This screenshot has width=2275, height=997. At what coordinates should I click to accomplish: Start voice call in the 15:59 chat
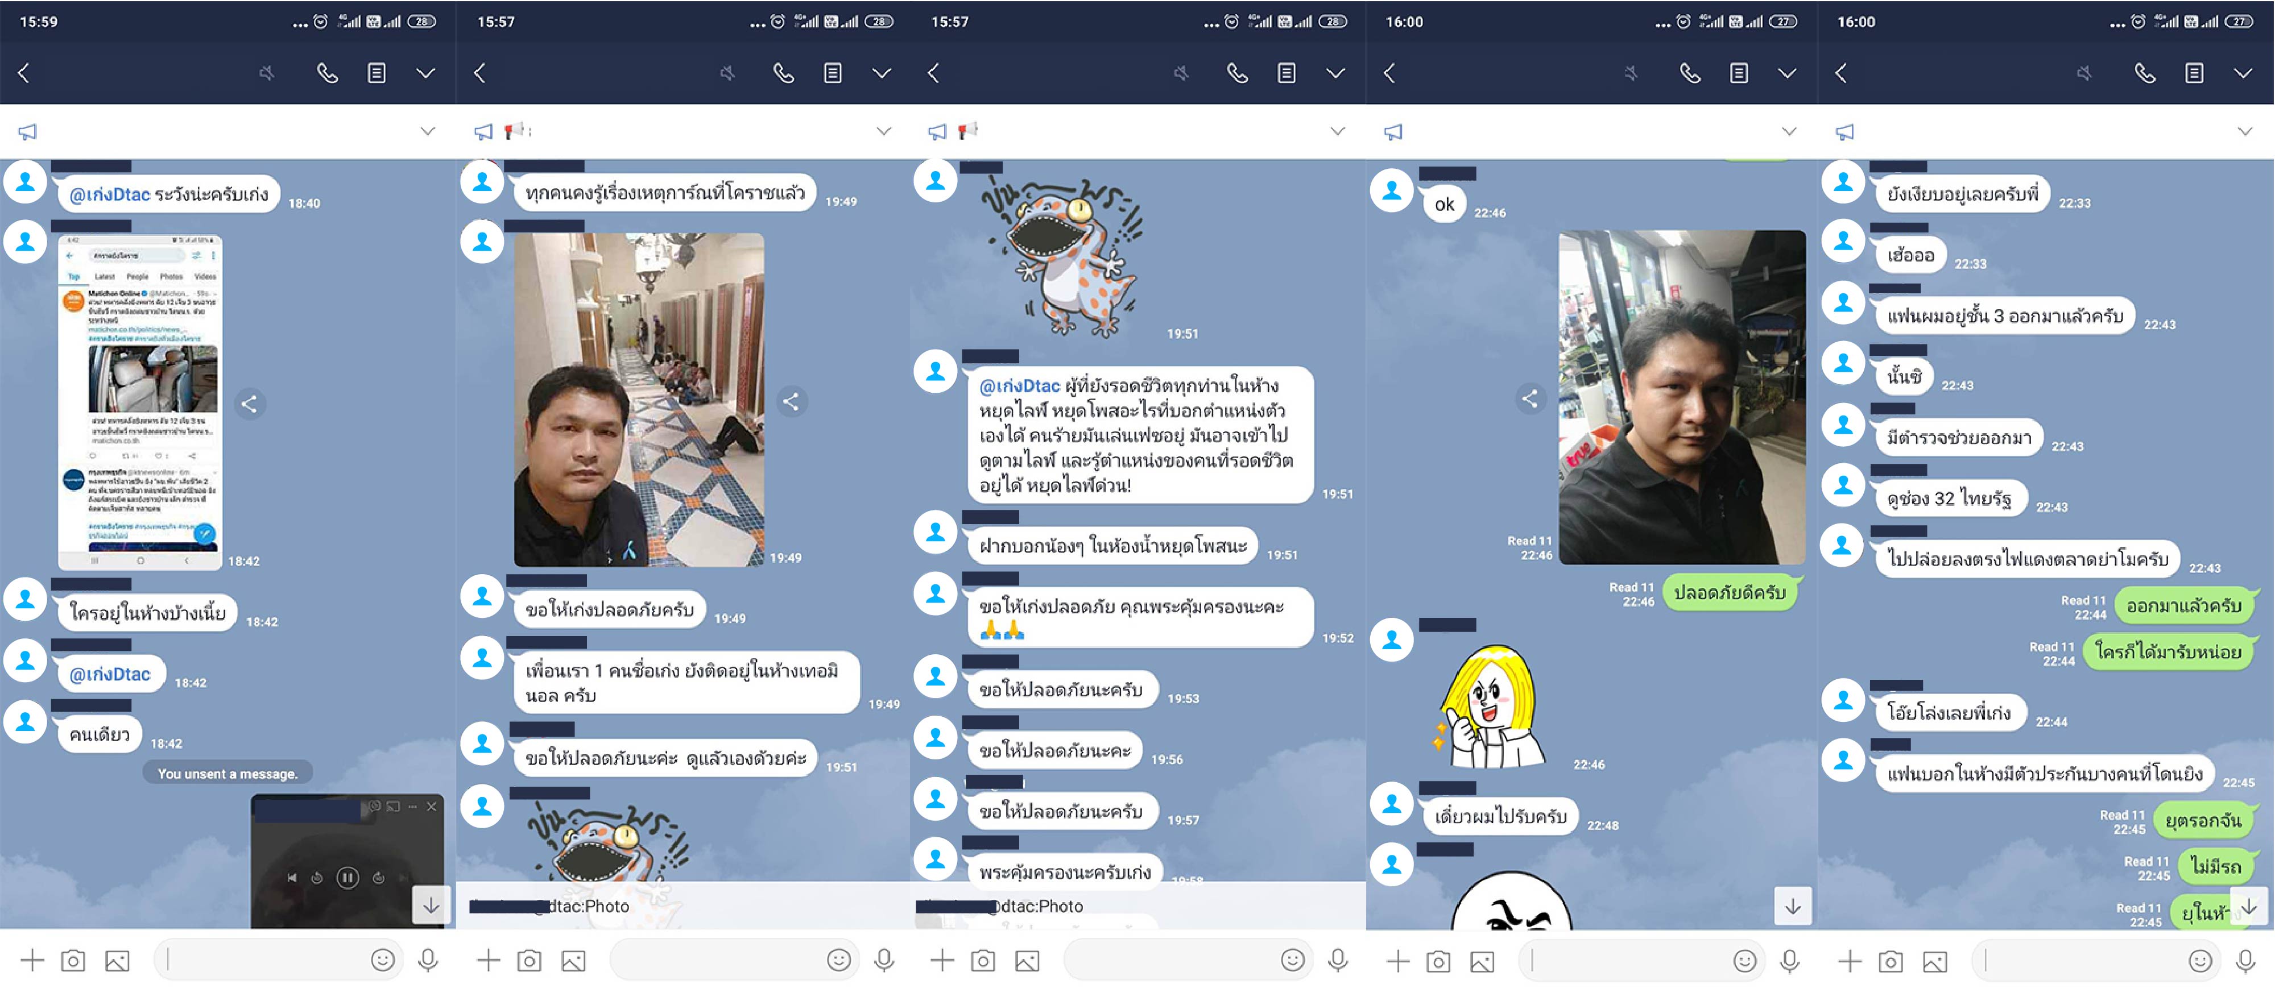pos(327,73)
